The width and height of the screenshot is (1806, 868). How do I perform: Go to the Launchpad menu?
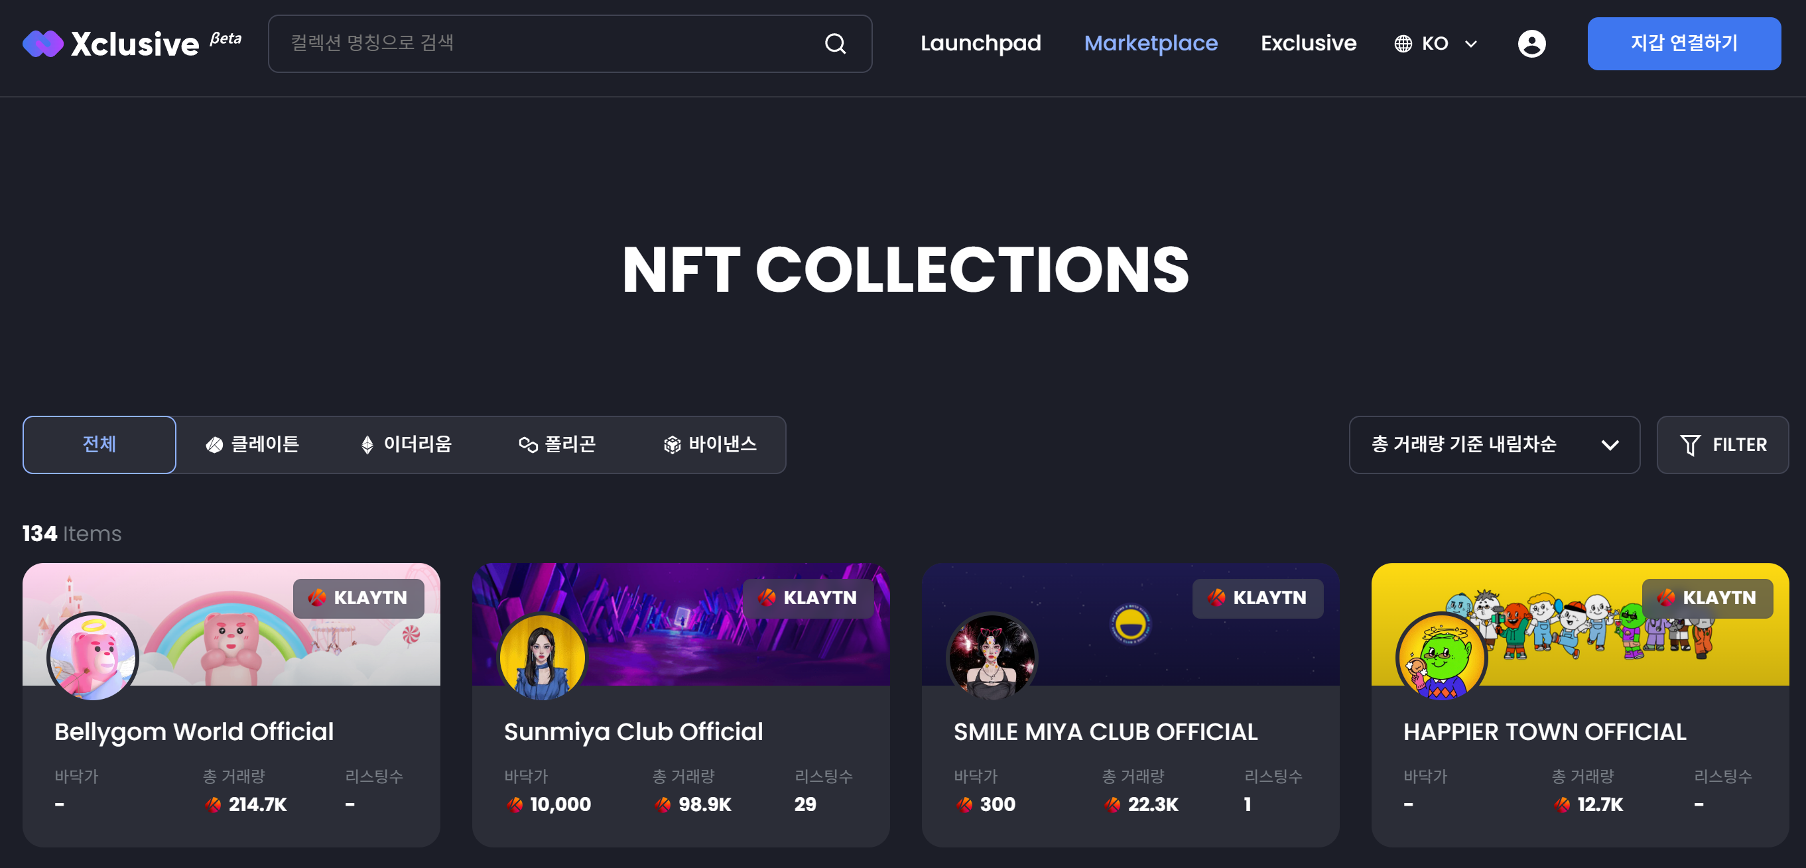coord(980,44)
